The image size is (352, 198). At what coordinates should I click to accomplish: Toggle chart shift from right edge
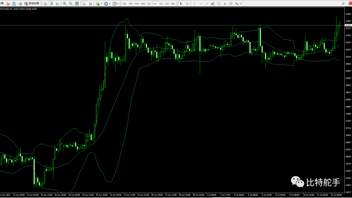(x=91, y=4)
